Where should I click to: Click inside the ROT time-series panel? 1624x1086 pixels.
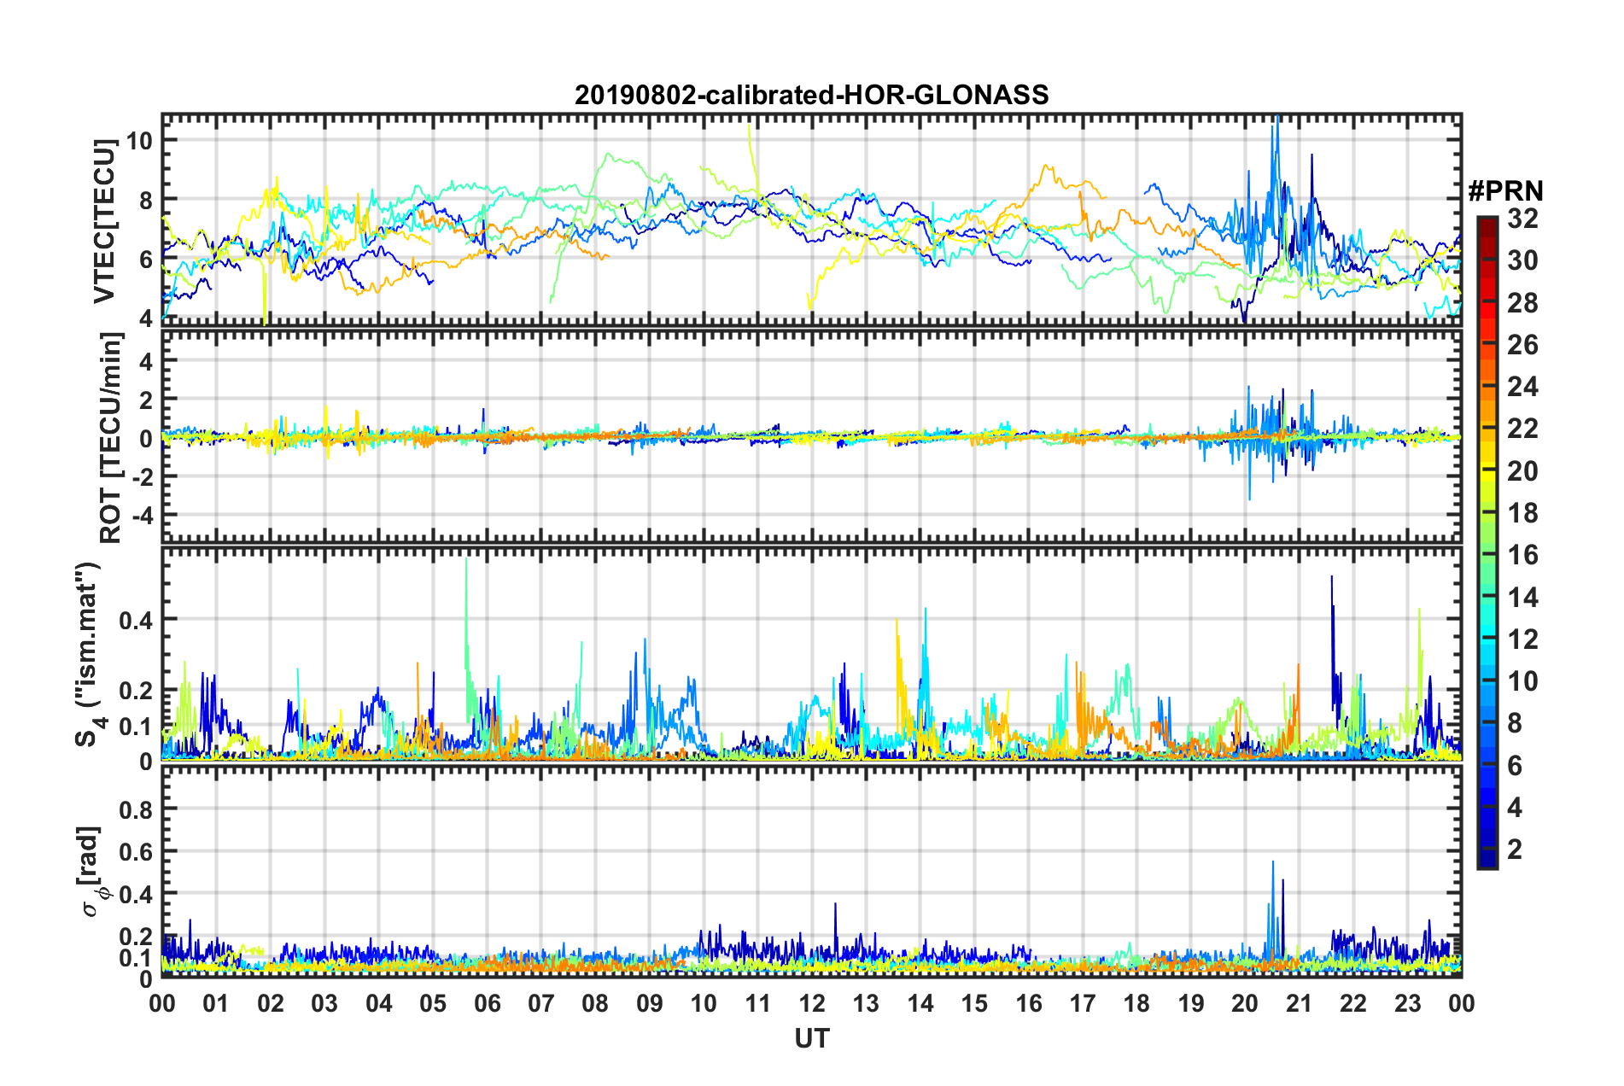coord(811,437)
